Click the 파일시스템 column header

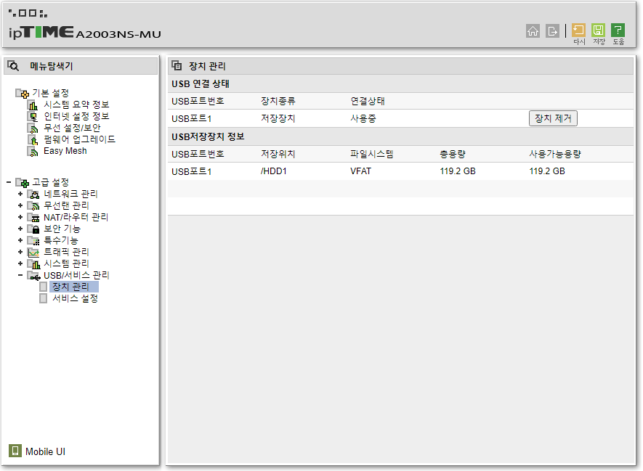[371, 154]
